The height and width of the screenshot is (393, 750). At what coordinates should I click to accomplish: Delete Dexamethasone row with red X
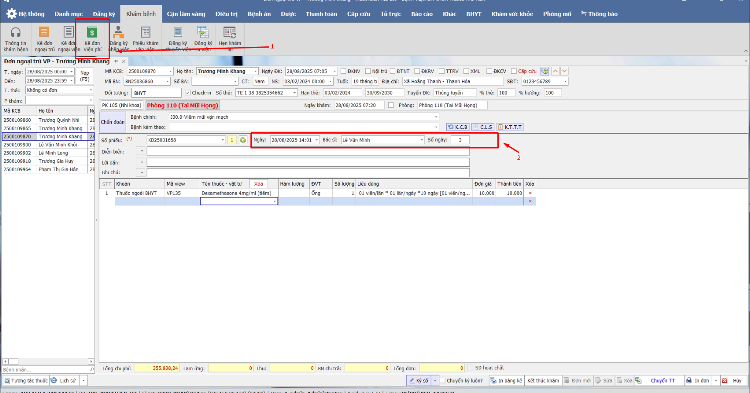click(530, 193)
